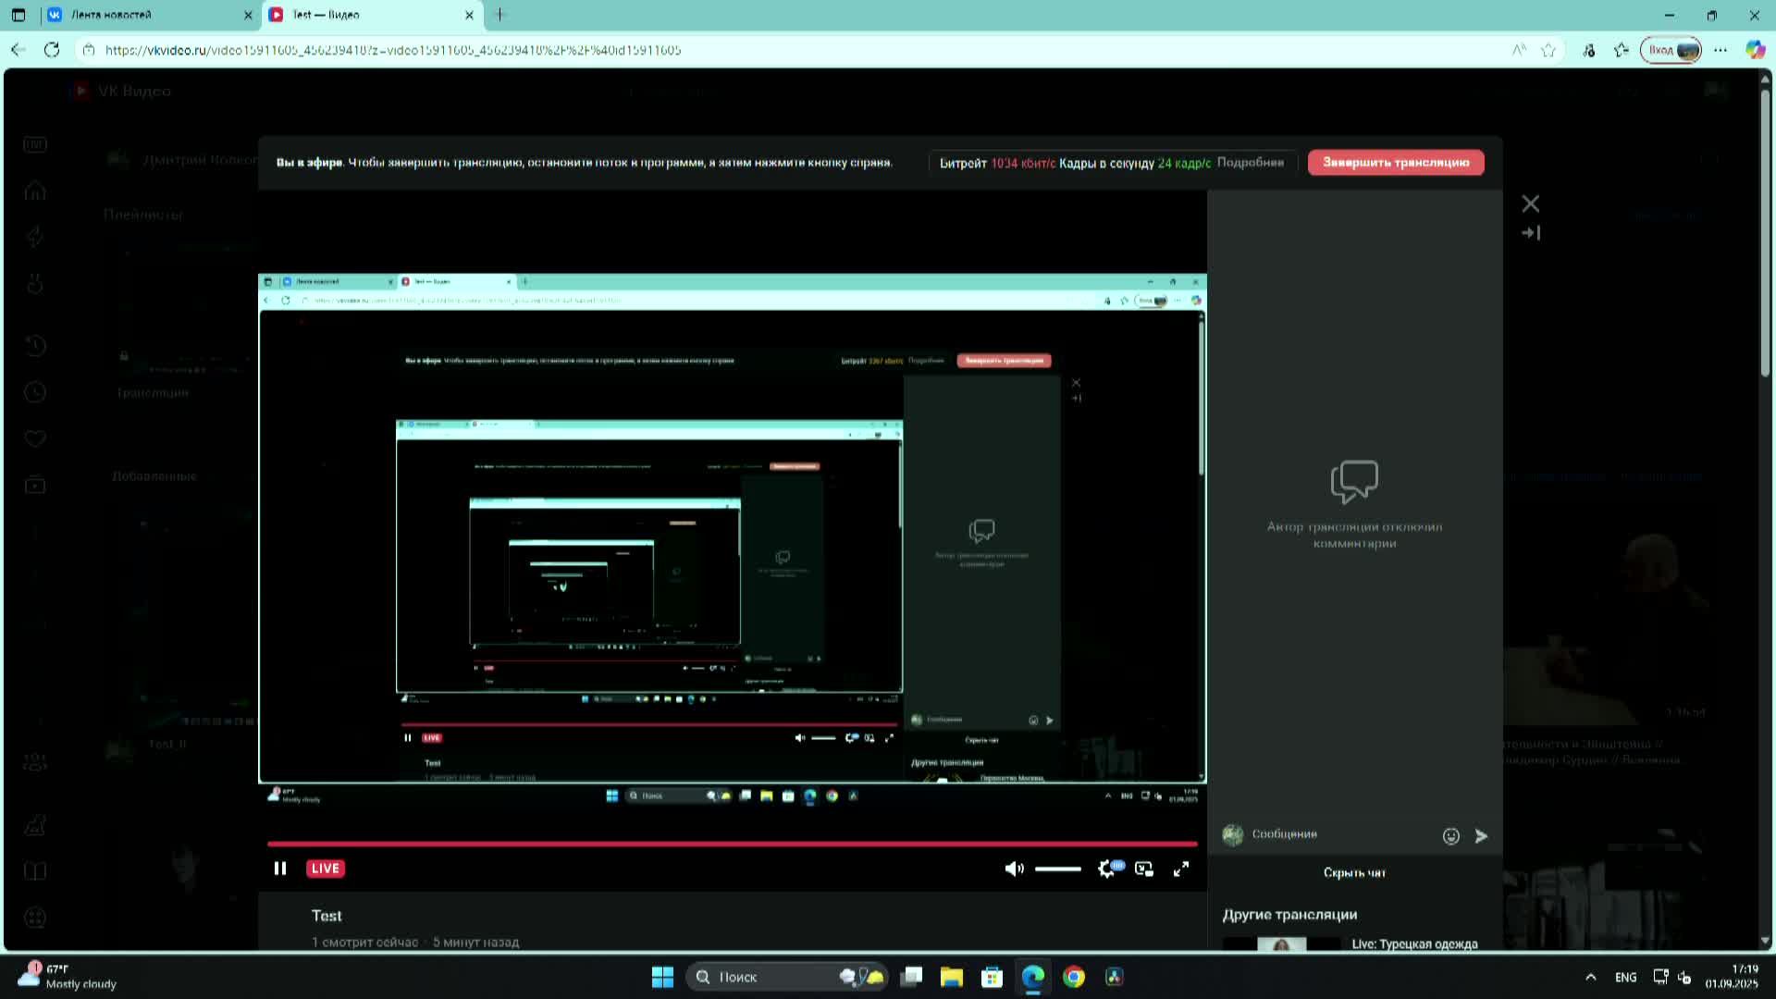This screenshot has width=1776, height=999.
Task: Click Завершить трансляцию button
Action: (x=1396, y=162)
